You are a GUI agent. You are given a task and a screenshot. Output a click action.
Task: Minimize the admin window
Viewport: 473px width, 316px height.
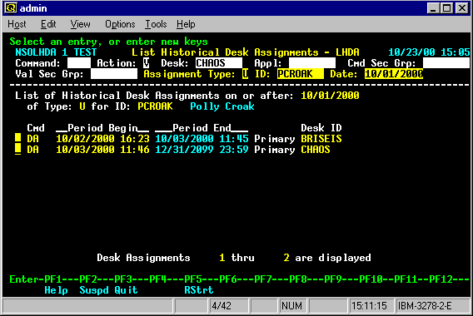[x=433, y=8]
